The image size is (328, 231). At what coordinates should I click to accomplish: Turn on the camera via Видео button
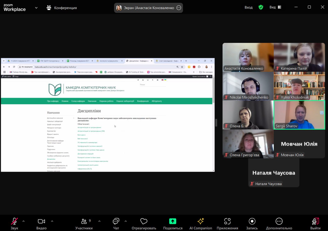[x=41, y=224]
